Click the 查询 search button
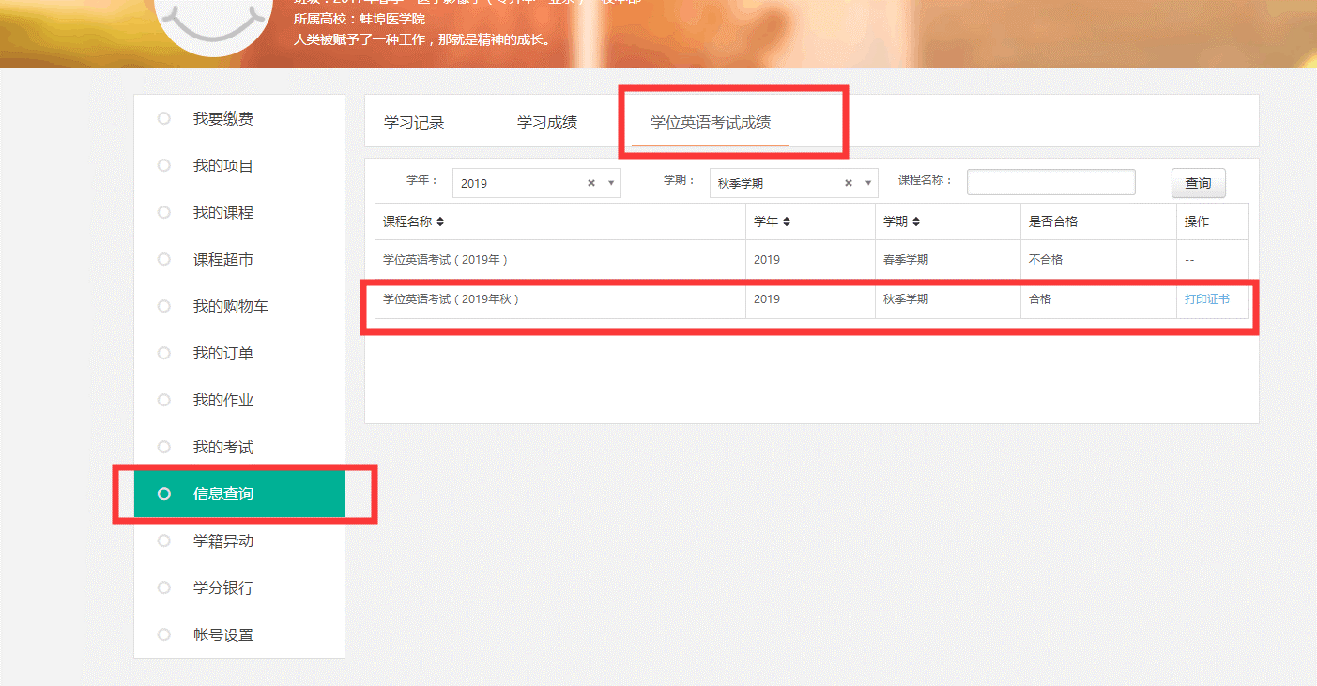Image resolution: width=1317 pixels, height=686 pixels. [x=1198, y=182]
